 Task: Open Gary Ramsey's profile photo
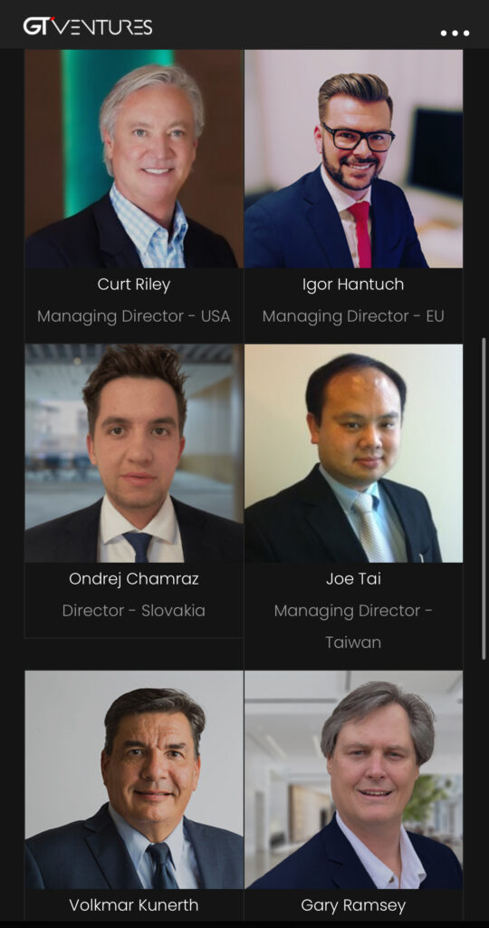point(353,779)
